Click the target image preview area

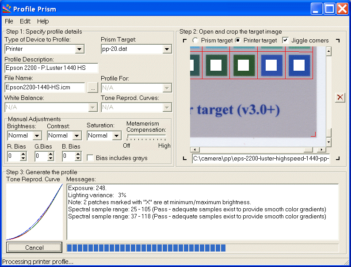(x=258, y=96)
